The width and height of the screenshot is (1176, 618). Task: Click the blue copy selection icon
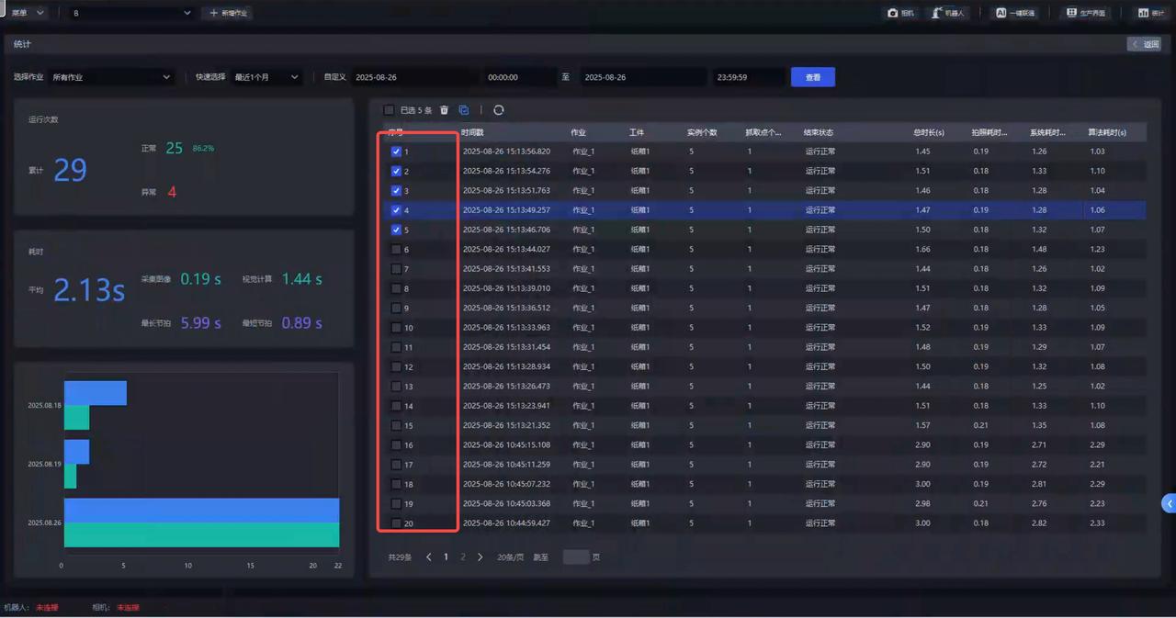click(464, 110)
